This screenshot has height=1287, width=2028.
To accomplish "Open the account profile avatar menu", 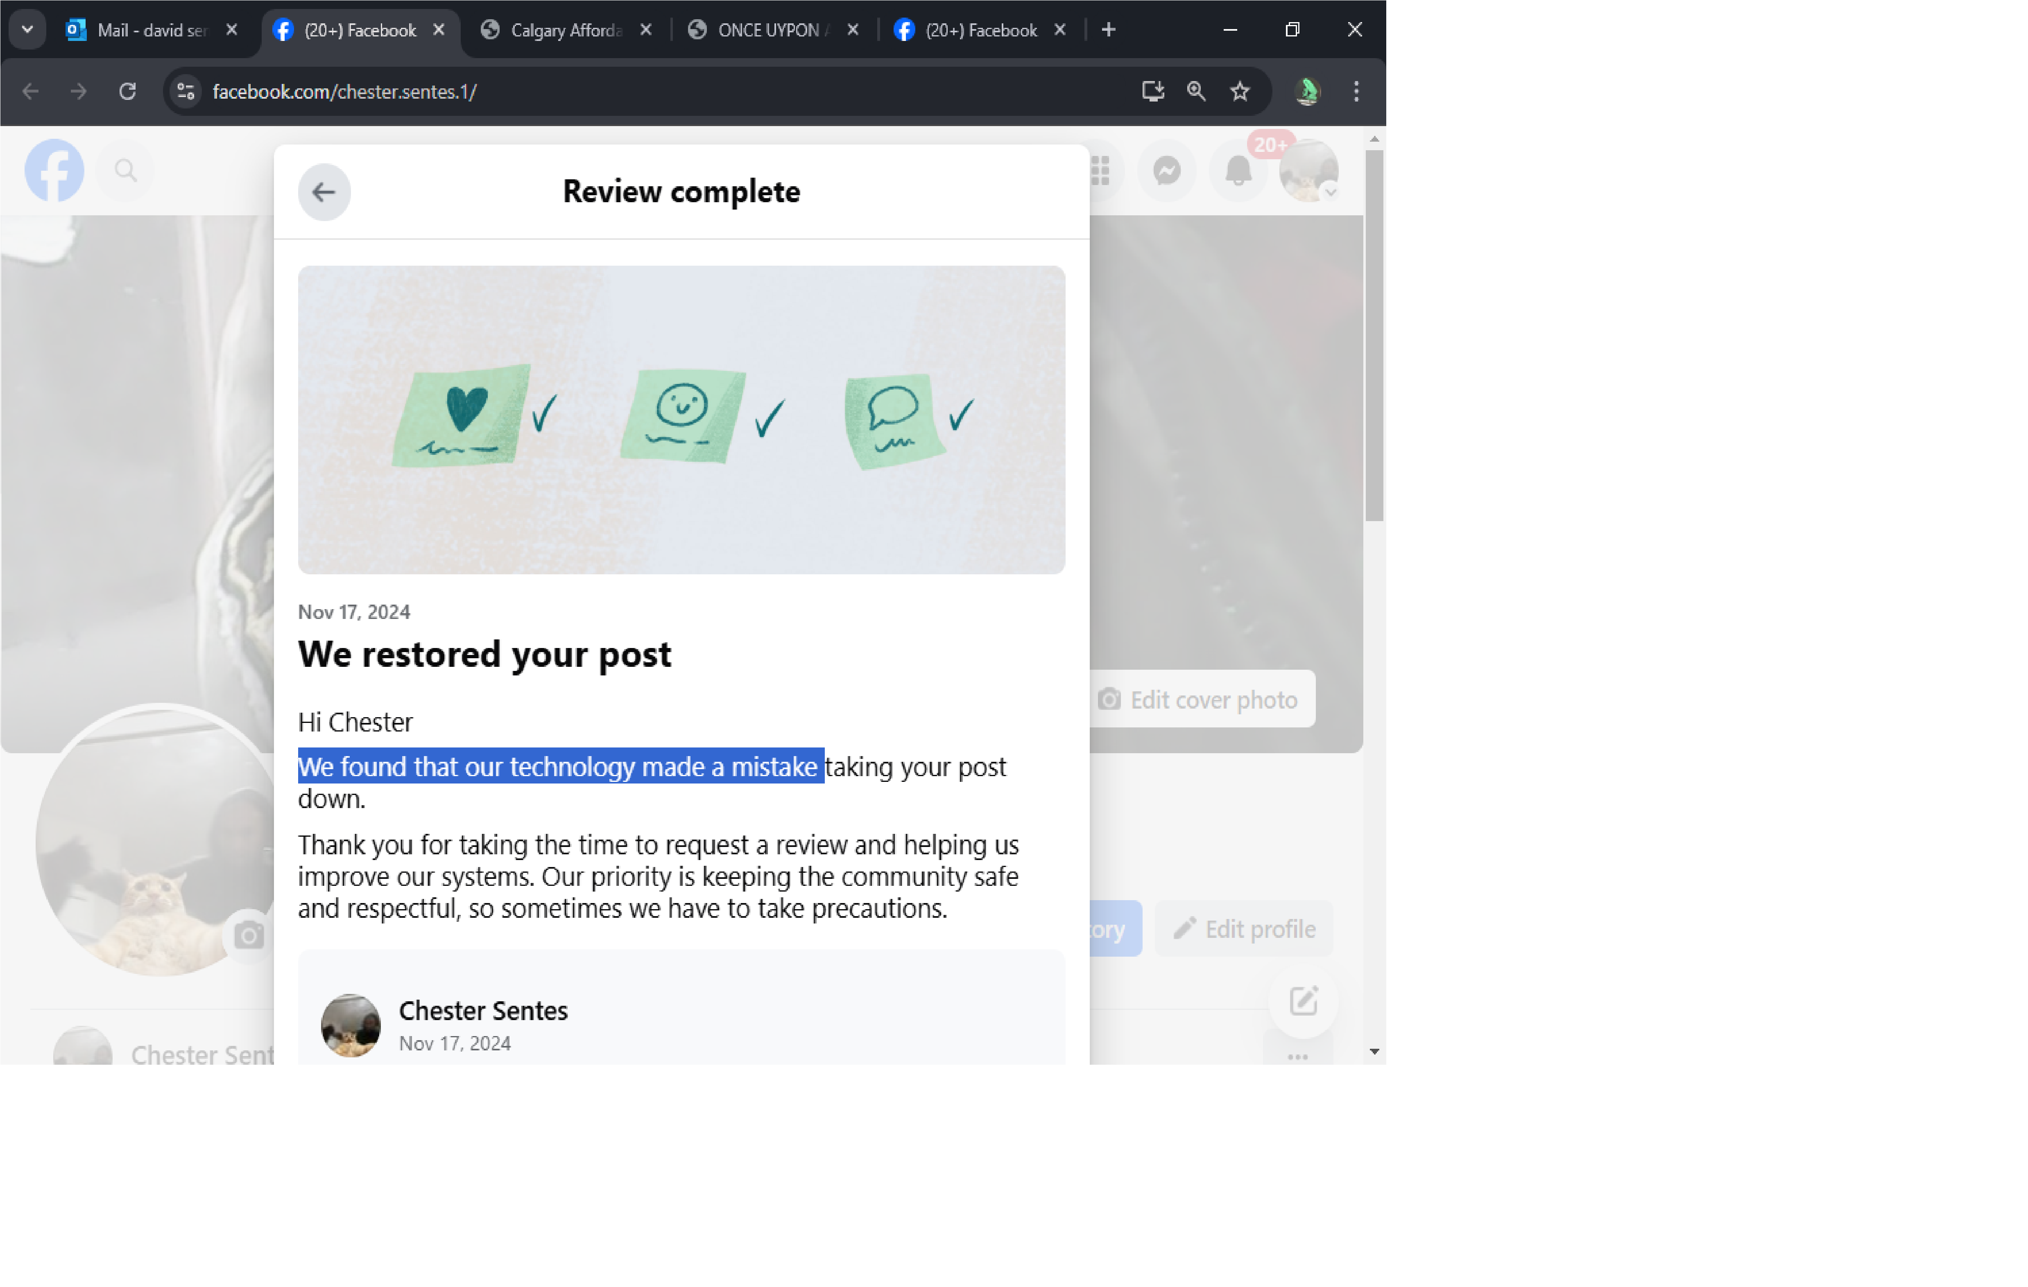I will (1309, 171).
